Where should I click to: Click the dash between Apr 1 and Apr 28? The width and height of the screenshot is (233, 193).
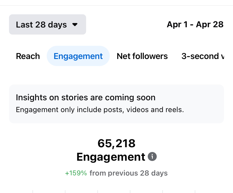pos(192,25)
